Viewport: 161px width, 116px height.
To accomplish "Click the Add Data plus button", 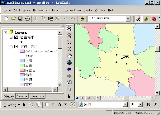I will pyautogui.click(x=82, y=19).
